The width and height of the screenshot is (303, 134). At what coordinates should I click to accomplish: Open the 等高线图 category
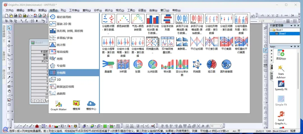point(74,52)
